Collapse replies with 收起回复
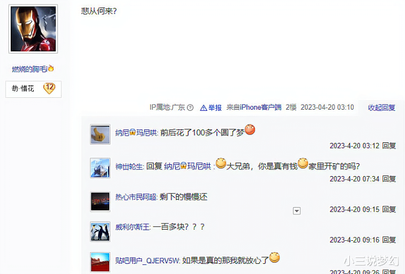405x274 pixels. click(381, 107)
